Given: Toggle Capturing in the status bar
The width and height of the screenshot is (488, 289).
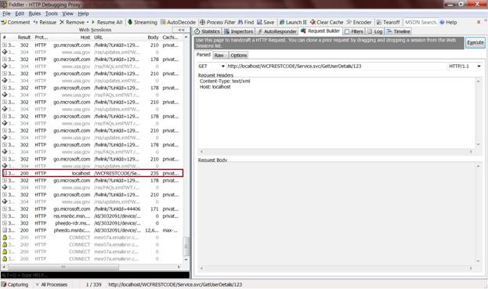Looking at the screenshot, I should pyautogui.click(x=15, y=284).
